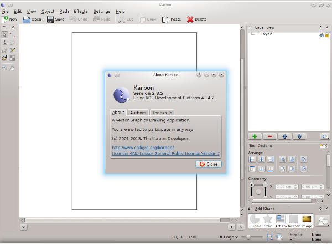
Task: Click align left icon in Arrange
Action: pos(252,160)
